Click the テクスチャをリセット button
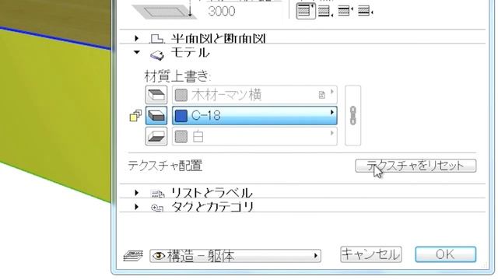 point(416,166)
